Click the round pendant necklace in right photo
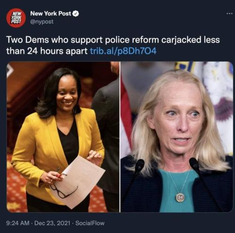The image size is (235, 233). tap(180, 198)
